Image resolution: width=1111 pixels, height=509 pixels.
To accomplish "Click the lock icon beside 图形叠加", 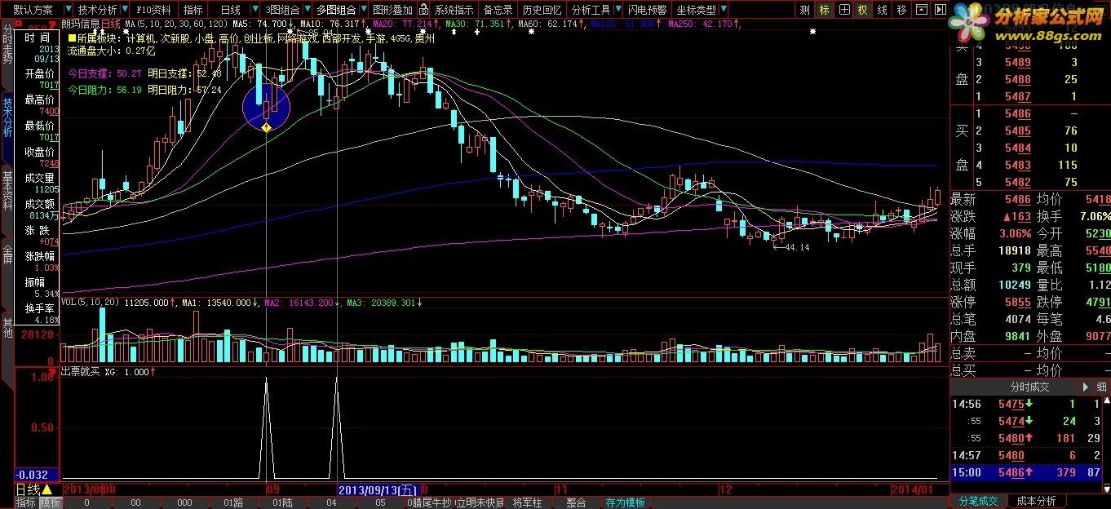I will tap(423, 10).
